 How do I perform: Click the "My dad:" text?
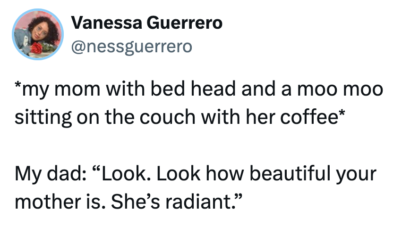(45, 175)
